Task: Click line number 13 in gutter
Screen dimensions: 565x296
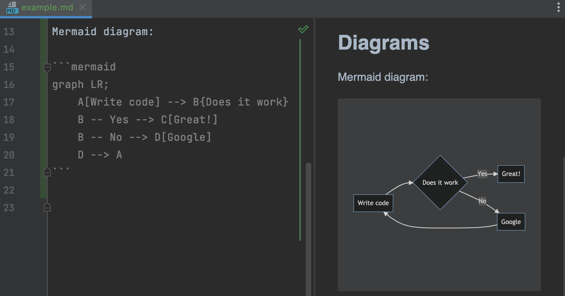Action: (9, 32)
